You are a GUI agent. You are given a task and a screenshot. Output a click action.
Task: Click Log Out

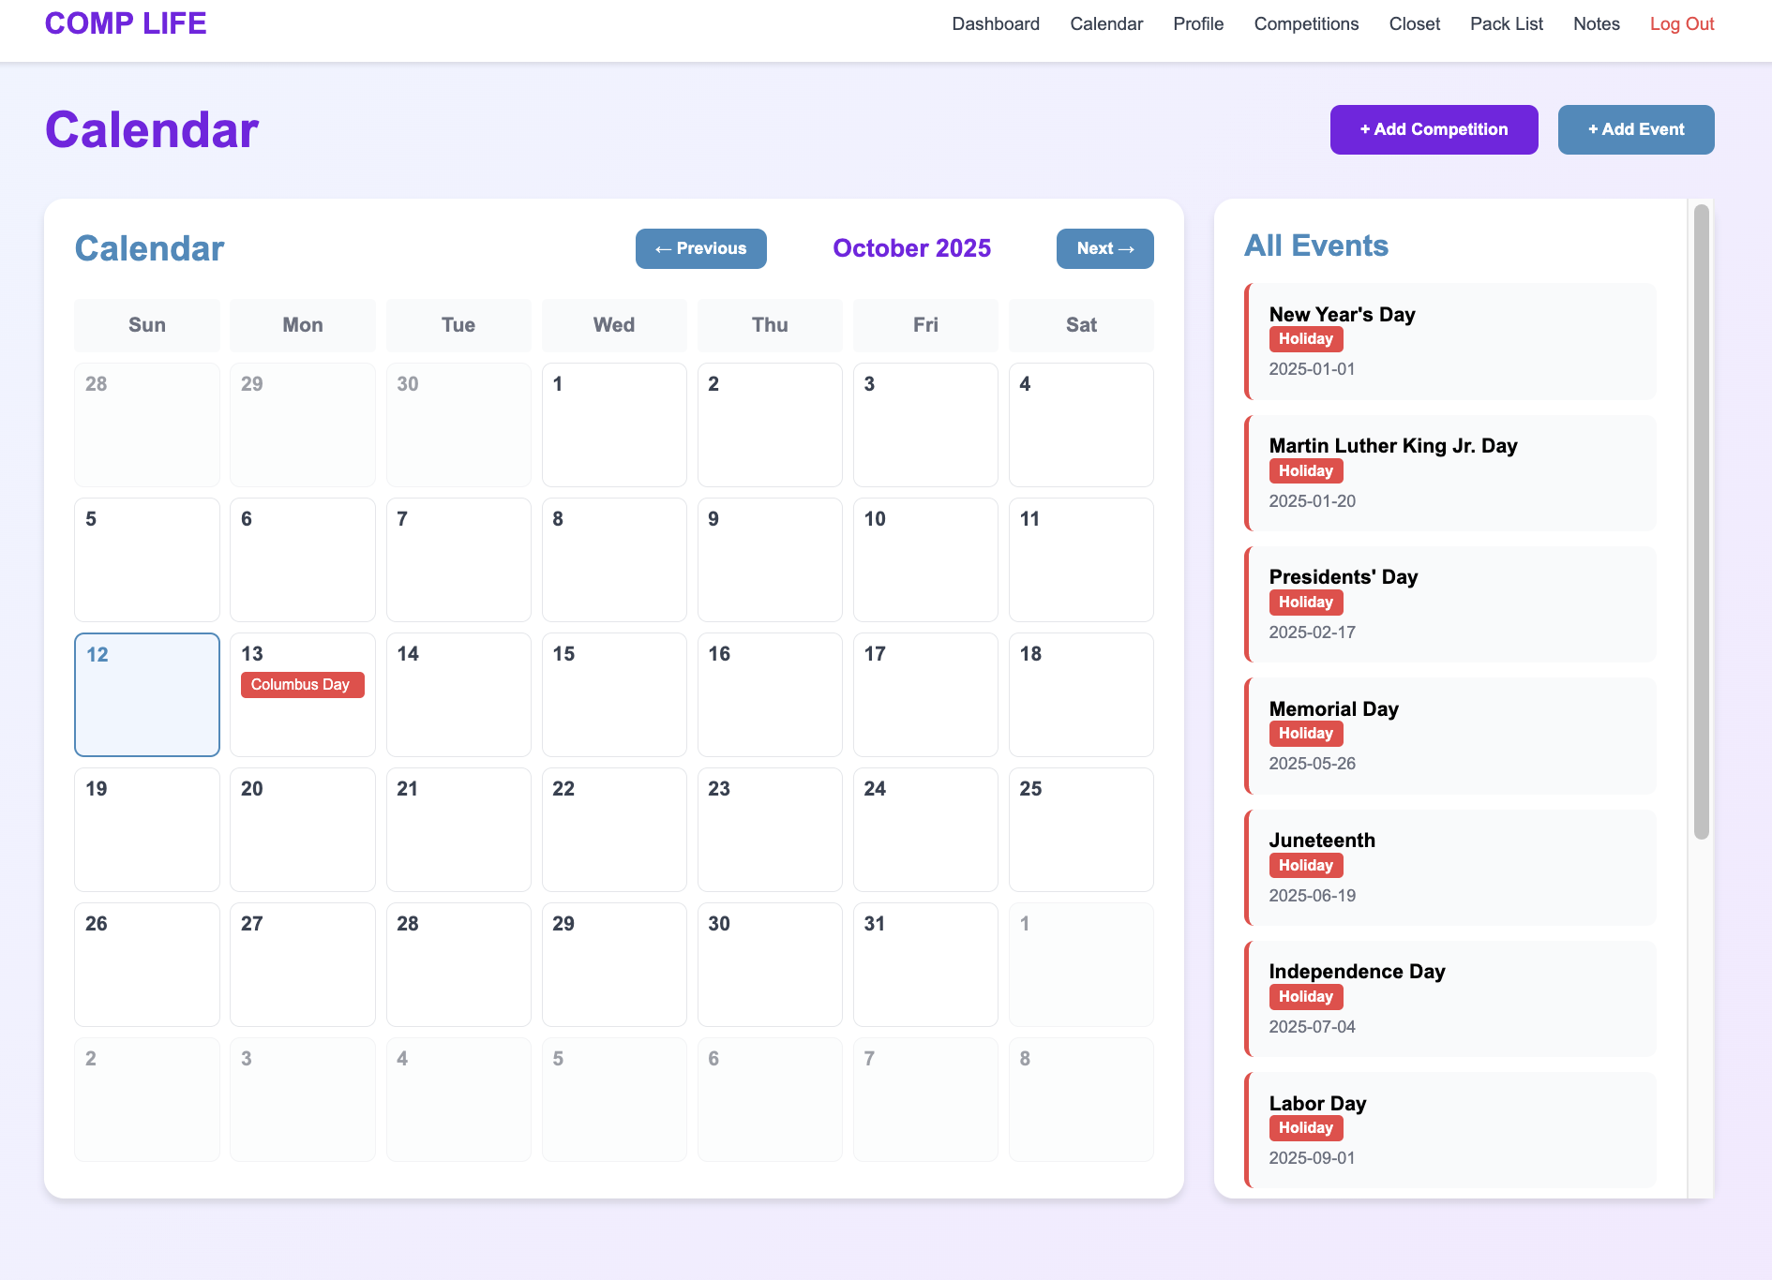pos(1681,23)
